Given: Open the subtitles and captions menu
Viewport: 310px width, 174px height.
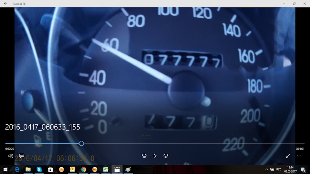Looking at the screenshot, I should click(22, 156).
